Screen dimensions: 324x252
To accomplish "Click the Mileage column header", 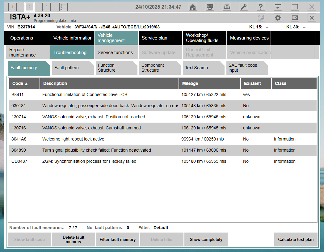I will [209, 83].
